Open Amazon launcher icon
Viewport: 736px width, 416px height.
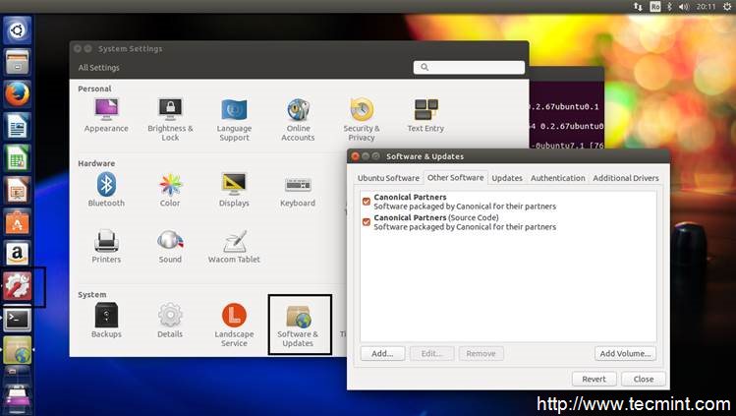(x=18, y=254)
